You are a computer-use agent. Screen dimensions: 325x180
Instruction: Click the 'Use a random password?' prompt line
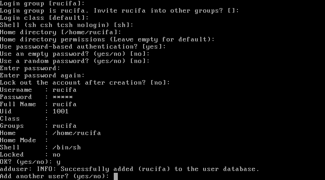pos(74,61)
